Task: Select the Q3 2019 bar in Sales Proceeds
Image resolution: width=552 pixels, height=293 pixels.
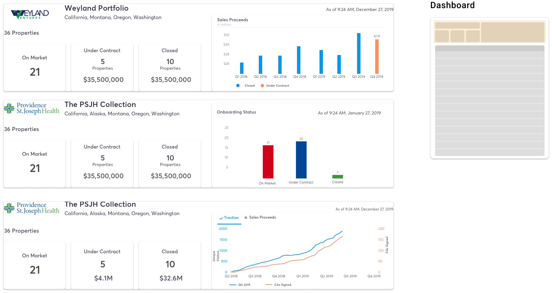Action: 359,53
